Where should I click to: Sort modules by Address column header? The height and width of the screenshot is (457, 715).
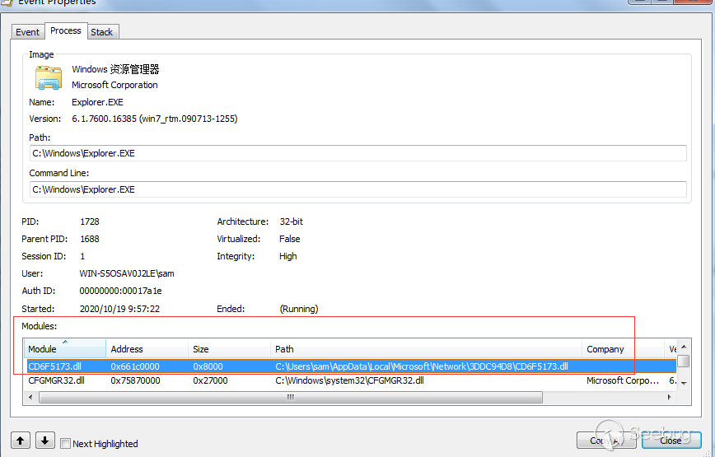click(147, 349)
